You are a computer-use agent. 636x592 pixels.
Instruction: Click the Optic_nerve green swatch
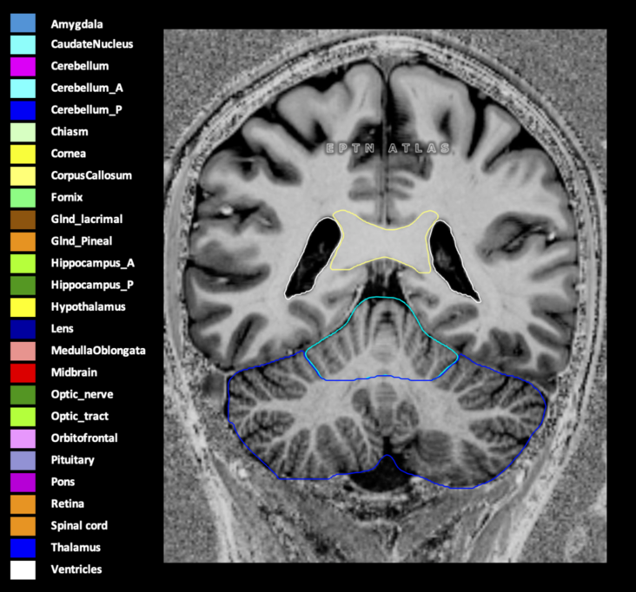23,395
